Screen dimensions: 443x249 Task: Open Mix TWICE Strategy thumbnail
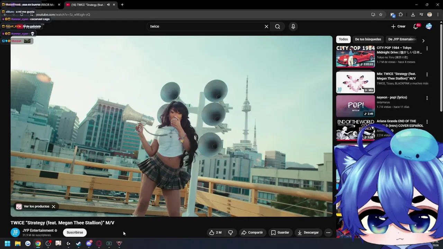(x=355, y=82)
